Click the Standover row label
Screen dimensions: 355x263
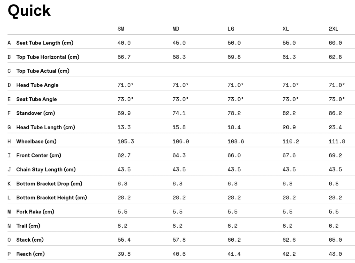(36, 113)
